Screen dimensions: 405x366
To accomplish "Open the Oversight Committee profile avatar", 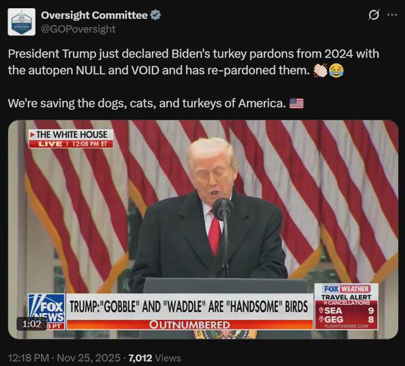I will pos(22,21).
